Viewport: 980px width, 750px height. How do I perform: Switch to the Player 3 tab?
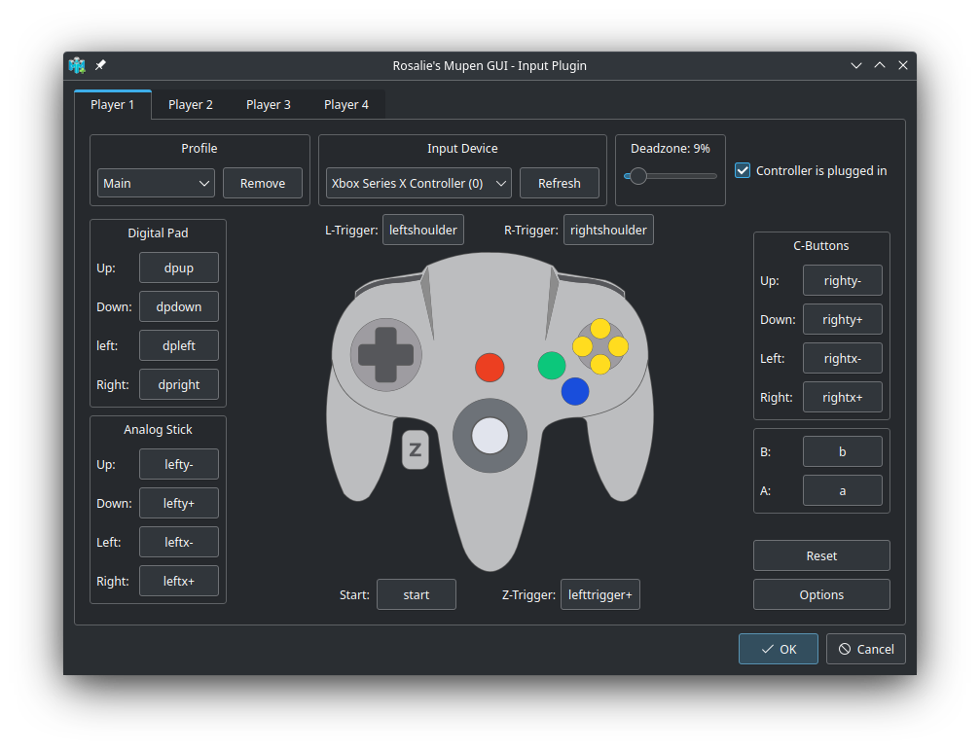[269, 104]
